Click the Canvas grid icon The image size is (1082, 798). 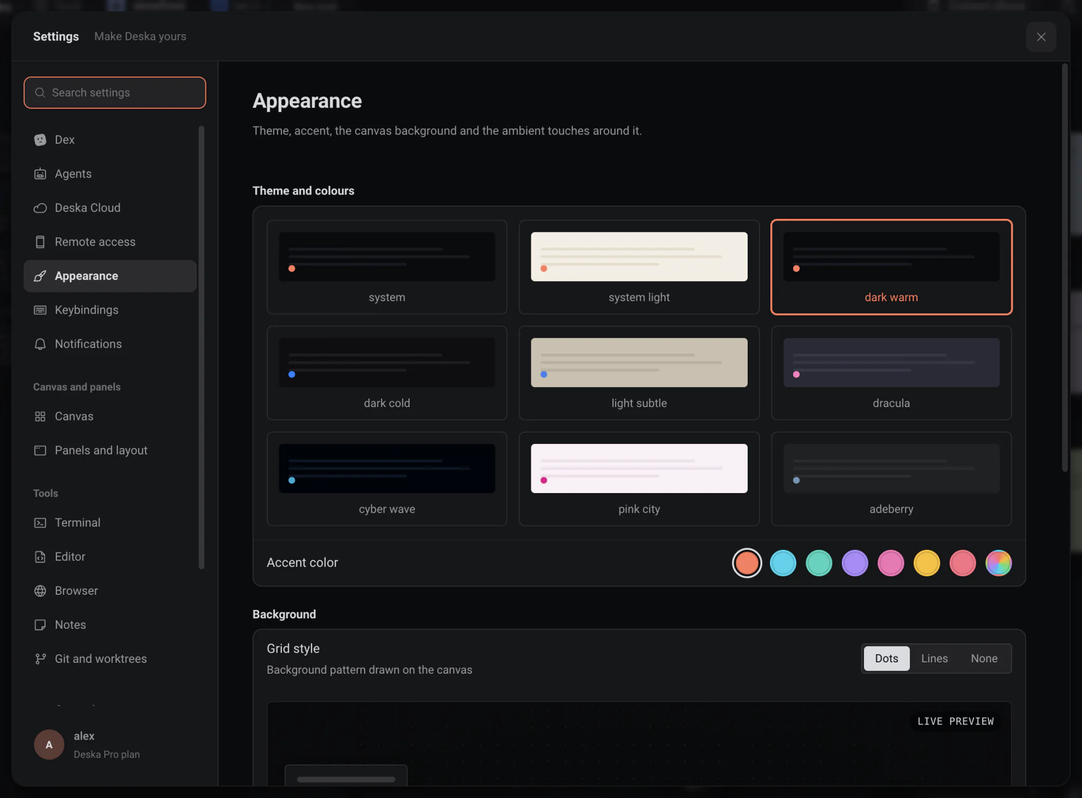coord(40,417)
